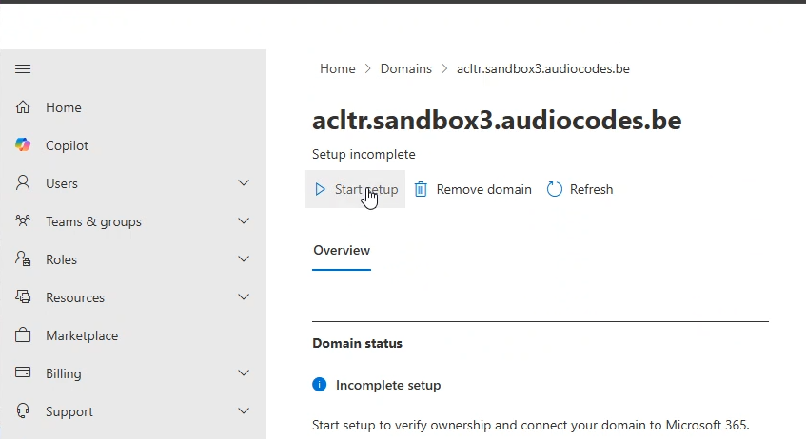Select the Roles menu label
The height and width of the screenshot is (439, 806).
[61, 259]
